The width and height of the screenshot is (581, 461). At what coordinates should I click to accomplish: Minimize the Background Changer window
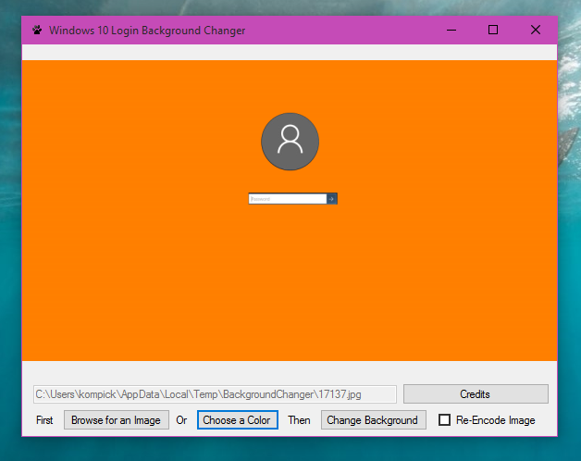tap(451, 30)
